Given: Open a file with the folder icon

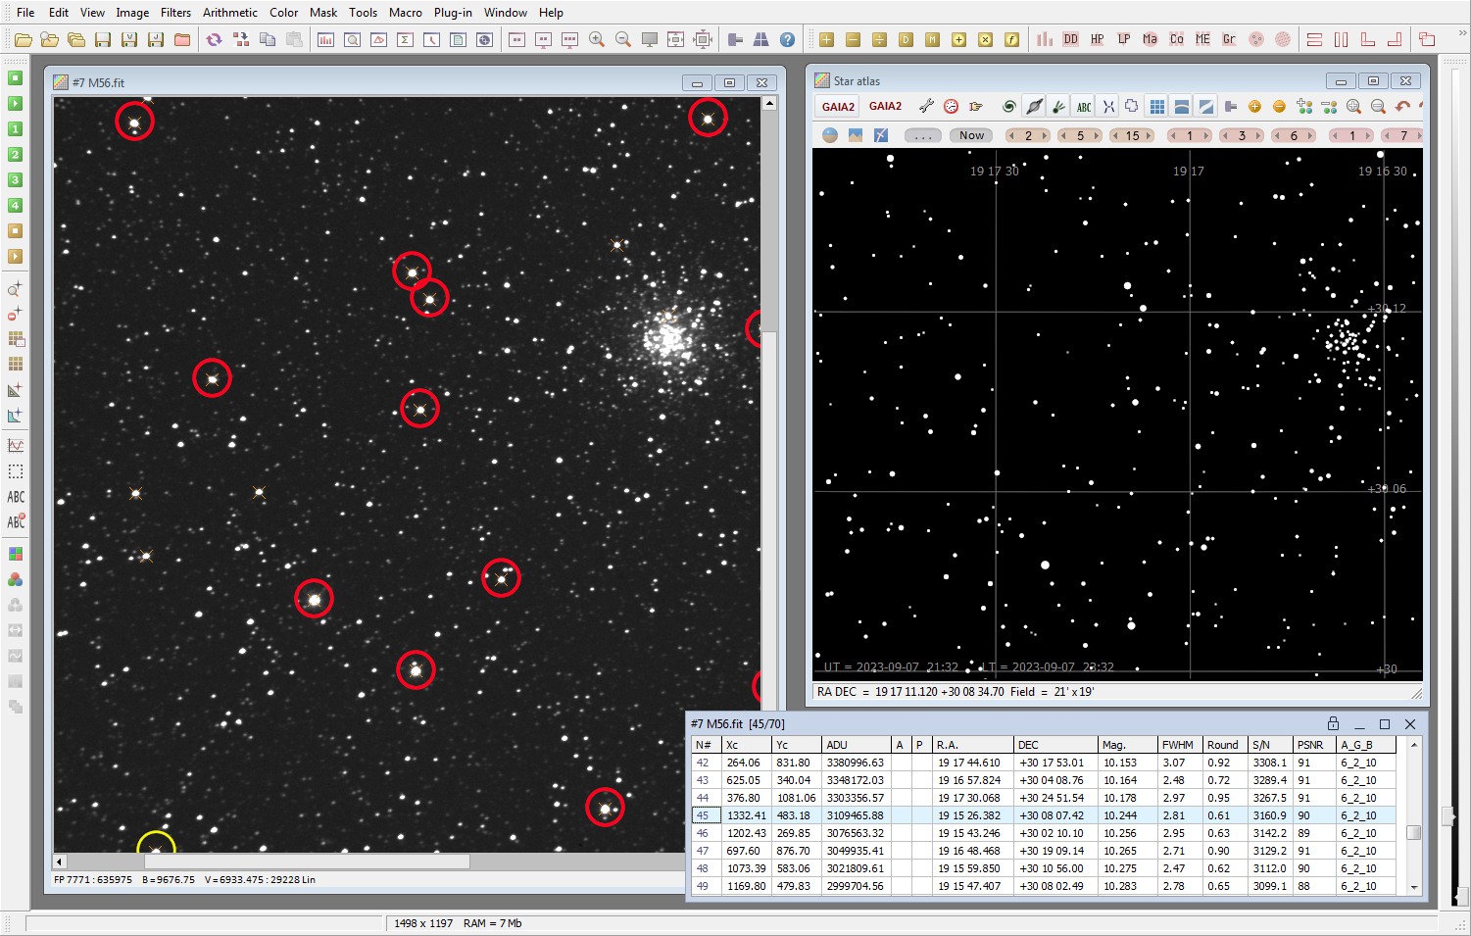Looking at the screenshot, I should point(24,40).
